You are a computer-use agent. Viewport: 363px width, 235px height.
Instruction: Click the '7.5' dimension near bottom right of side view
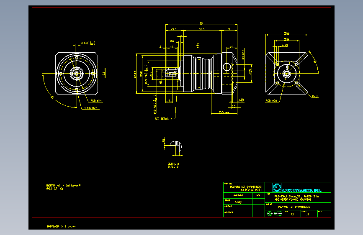pos(233,106)
